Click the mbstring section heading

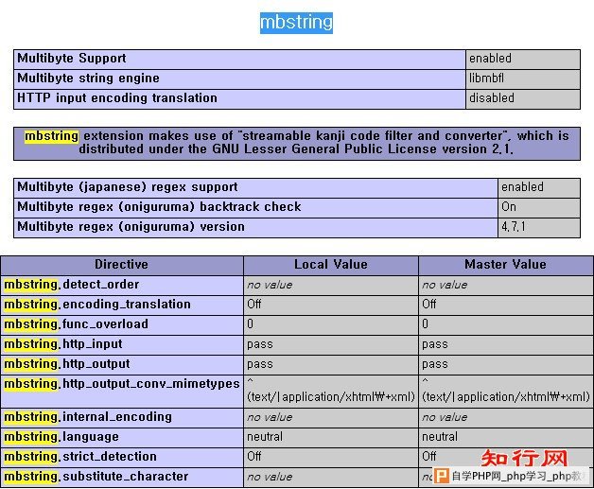click(x=296, y=23)
